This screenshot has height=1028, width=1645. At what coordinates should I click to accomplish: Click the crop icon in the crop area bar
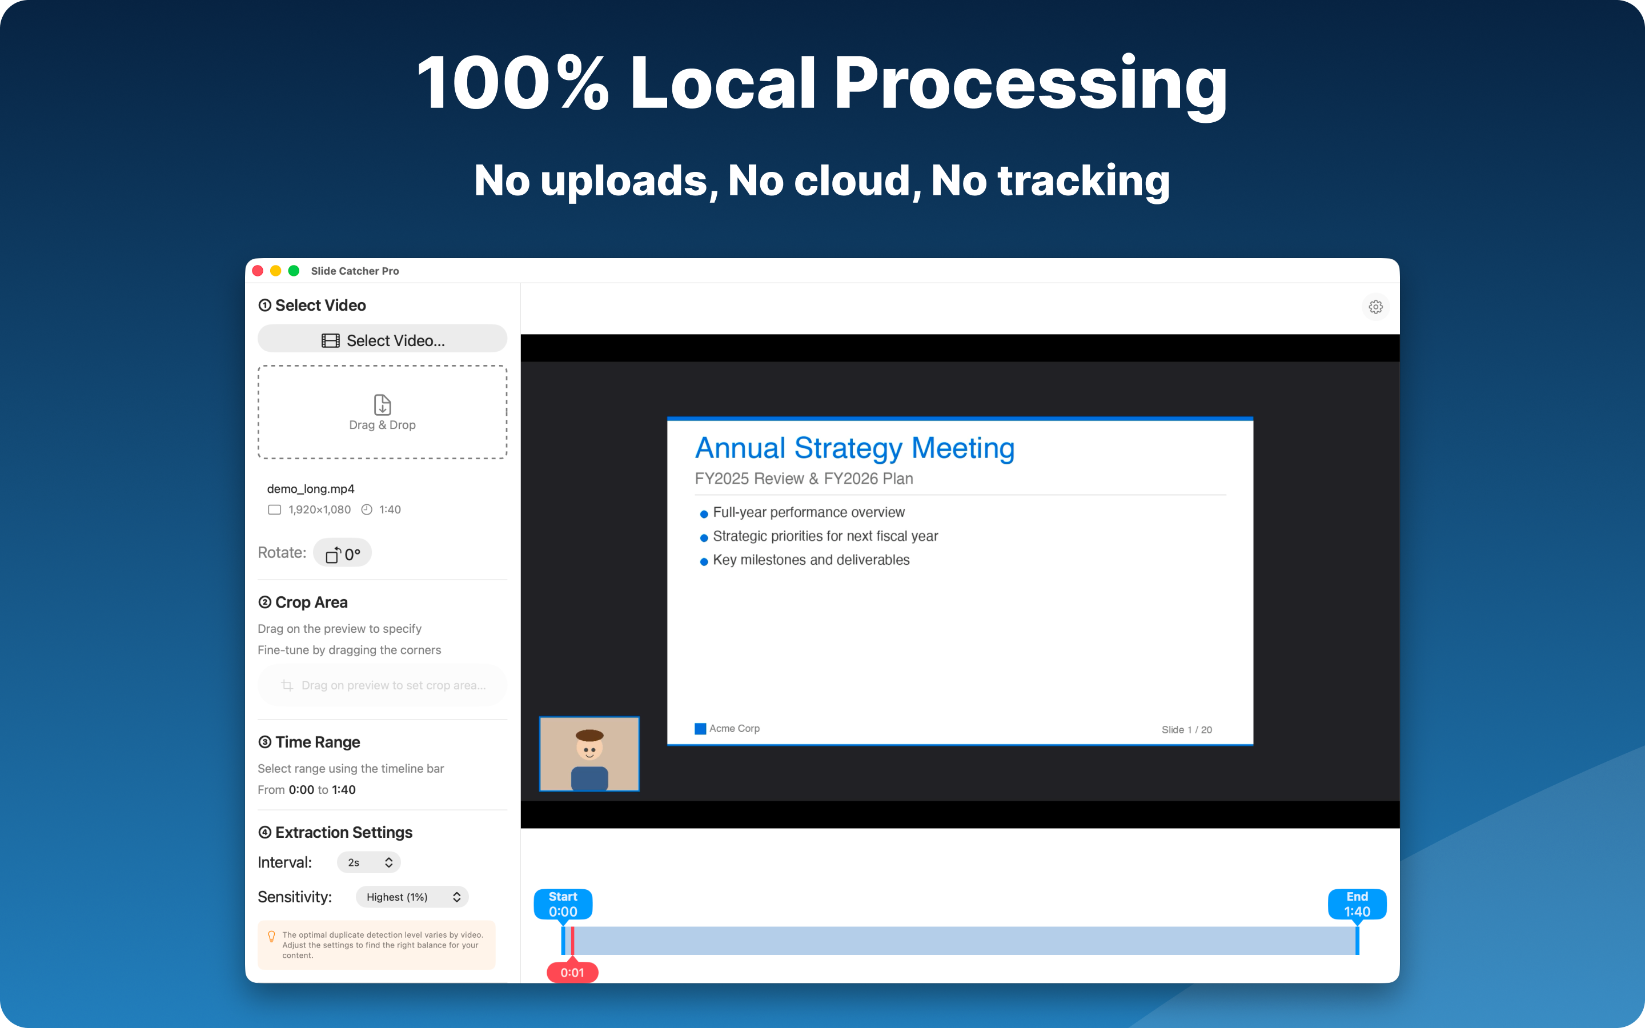click(x=287, y=685)
